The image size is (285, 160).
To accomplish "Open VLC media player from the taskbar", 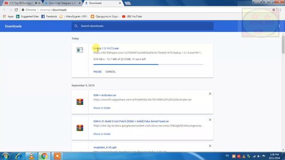I will point(32,156).
